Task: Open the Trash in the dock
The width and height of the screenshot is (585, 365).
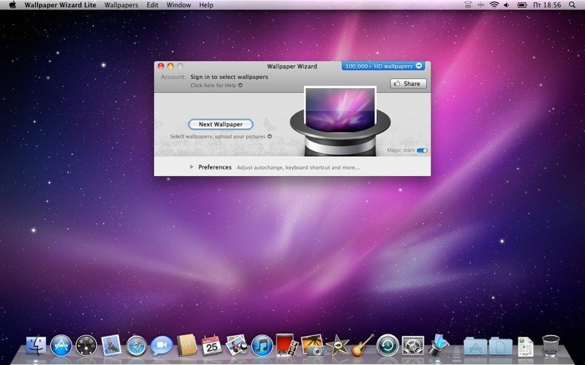Action: pyautogui.click(x=551, y=345)
